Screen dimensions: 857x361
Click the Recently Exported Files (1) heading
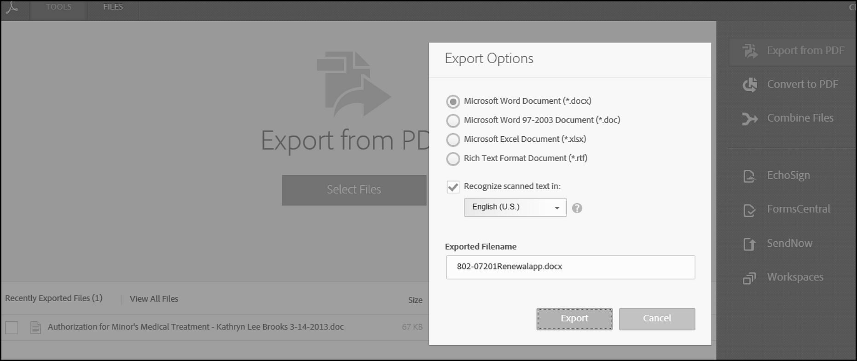53,298
